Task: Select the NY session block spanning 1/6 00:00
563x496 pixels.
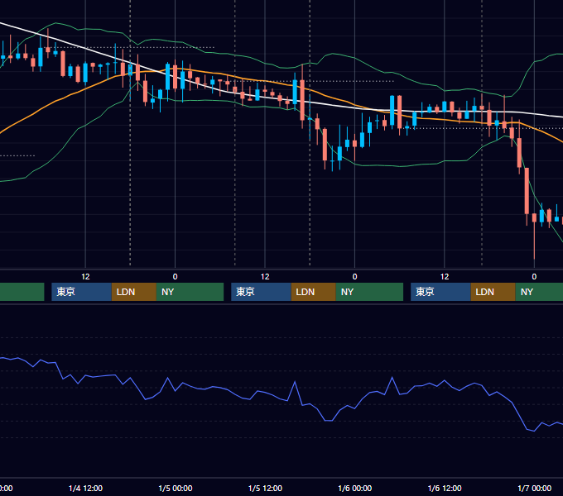Action: (369, 292)
